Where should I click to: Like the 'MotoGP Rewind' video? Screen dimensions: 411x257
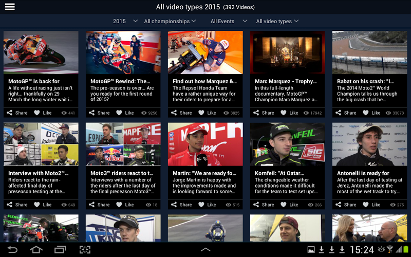[x=125, y=113]
